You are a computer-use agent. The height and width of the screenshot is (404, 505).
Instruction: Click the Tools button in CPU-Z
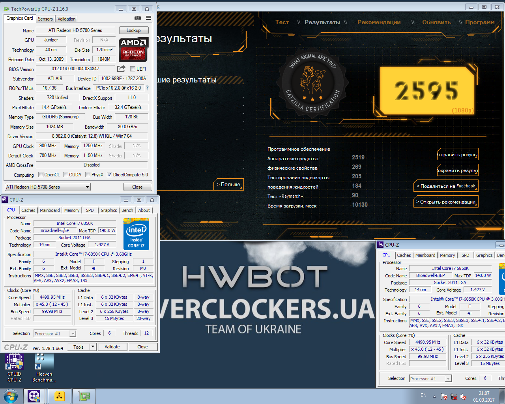tap(79, 347)
